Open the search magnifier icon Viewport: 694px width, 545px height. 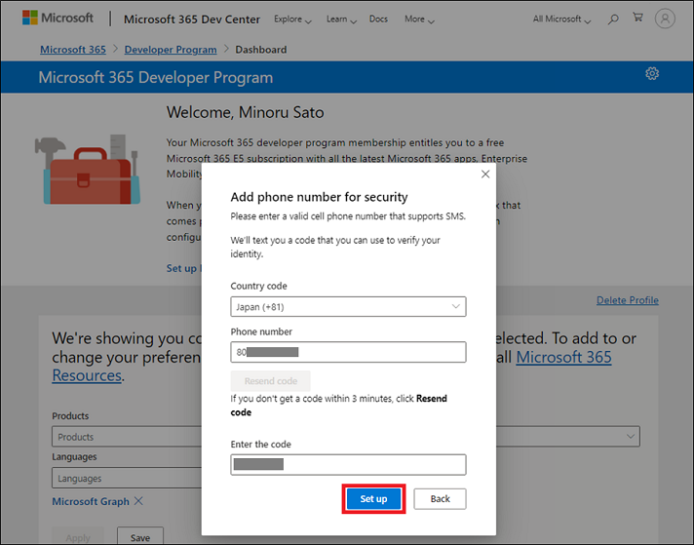(613, 19)
